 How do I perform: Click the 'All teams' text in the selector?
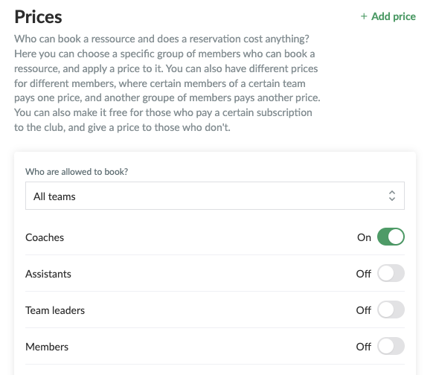[x=54, y=196]
